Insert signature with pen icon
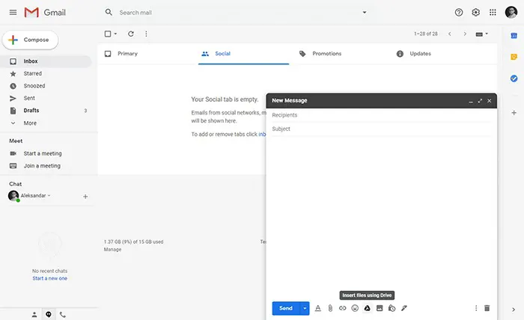This screenshot has width=524, height=320. point(404,308)
